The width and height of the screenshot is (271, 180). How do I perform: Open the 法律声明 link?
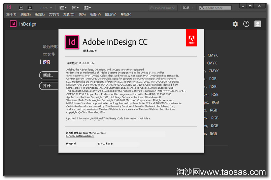click(x=71, y=144)
